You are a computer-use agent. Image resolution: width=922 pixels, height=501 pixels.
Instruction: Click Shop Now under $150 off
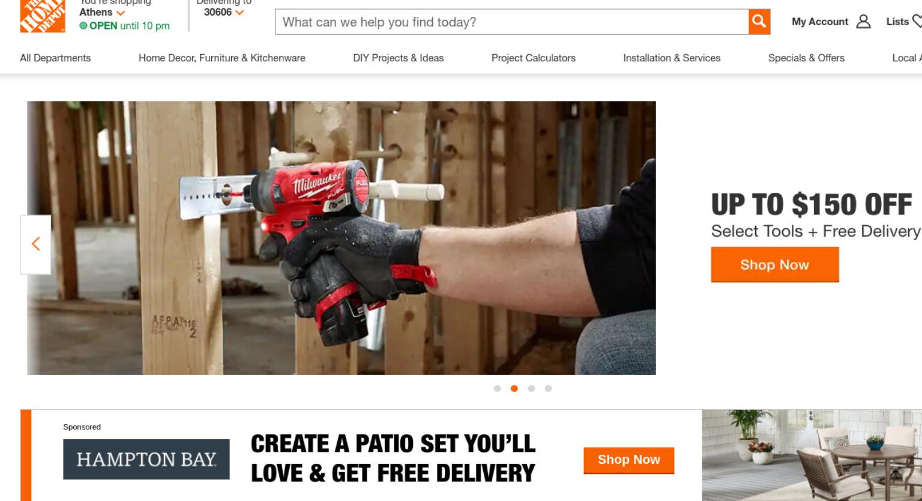(x=775, y=264)
